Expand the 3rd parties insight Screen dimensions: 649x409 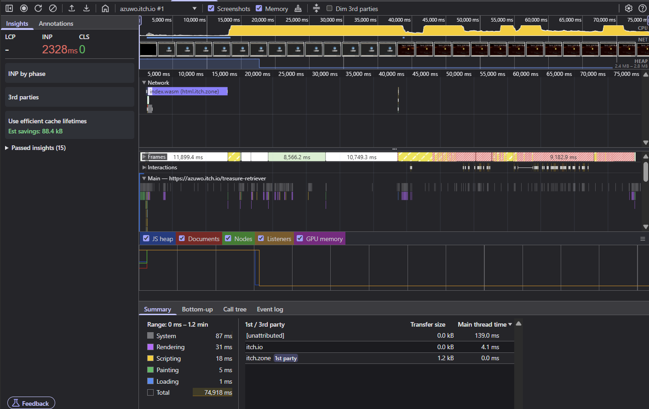click(x=69, y=97)
